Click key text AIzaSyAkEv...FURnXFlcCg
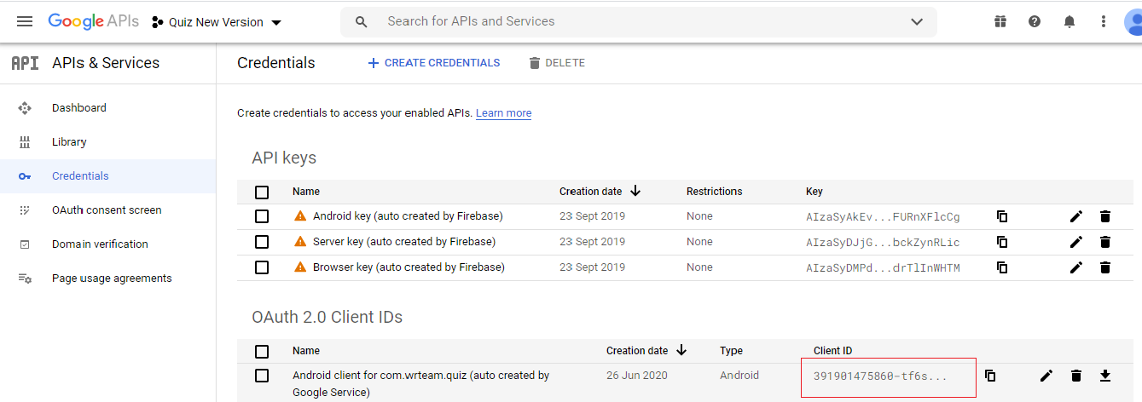Image resolution: width=1142 pixels, height=402 pixels. coord(883,217)
